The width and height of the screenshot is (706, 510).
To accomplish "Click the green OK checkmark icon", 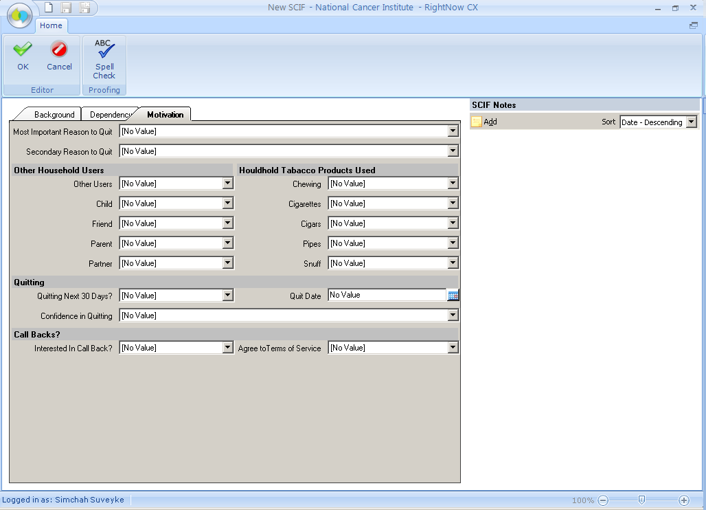I will coord(23,49).
